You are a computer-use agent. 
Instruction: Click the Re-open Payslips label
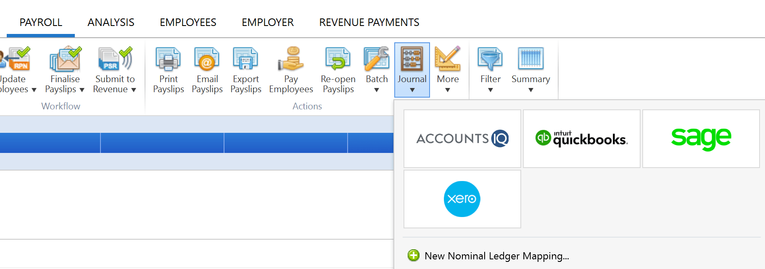pos(338,84)
